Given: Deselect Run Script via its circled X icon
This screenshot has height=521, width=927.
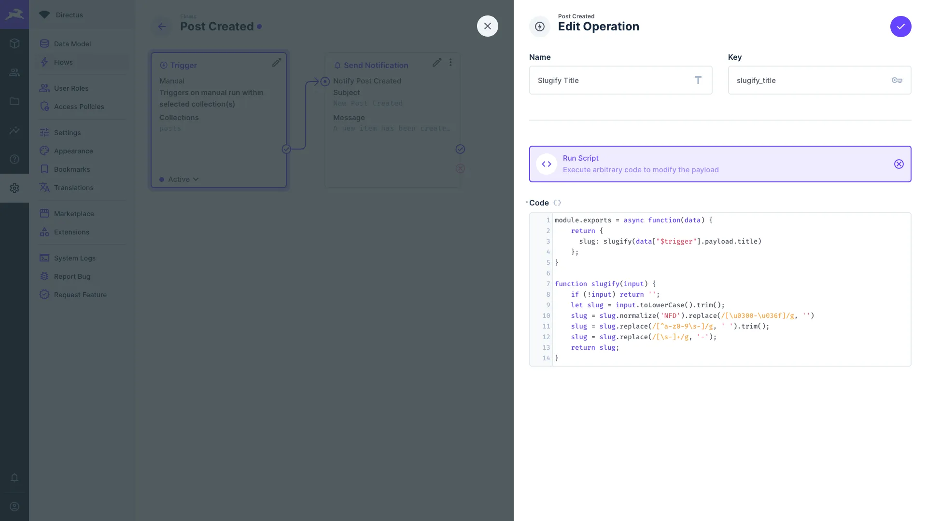Looking at the screenshot, I should tap(899, 164).
